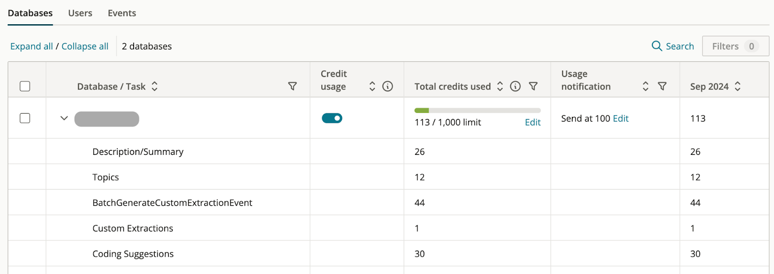
Task: Edit the Send at 100 notification
Action: (x=621, y=119)
